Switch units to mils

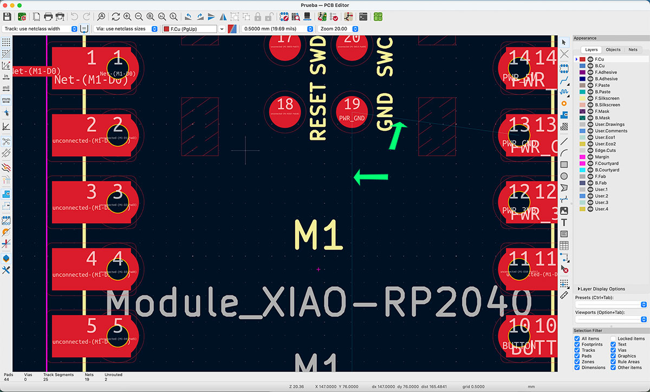point(6,88)
